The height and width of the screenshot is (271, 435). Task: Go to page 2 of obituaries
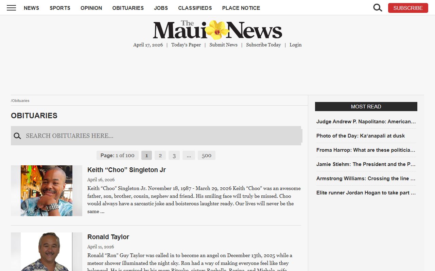[160, 155]
